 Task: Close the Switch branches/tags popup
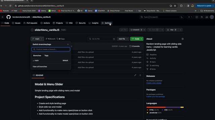(x=68, y=44)
